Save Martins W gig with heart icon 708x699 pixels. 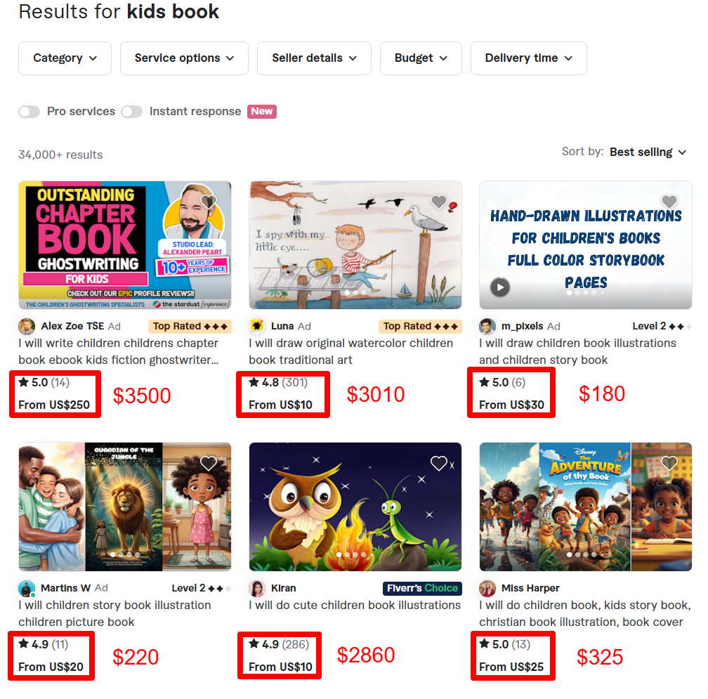pos(209,463)
